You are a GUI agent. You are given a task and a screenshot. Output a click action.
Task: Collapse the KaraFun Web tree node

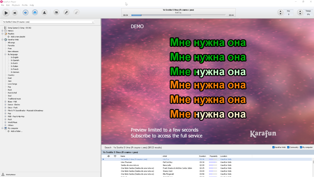pos(2,40)
